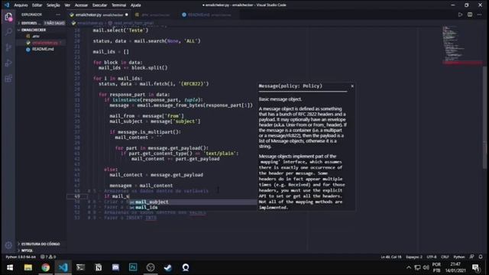Open the Explorer view in activity bar

[x=8, y=17]
